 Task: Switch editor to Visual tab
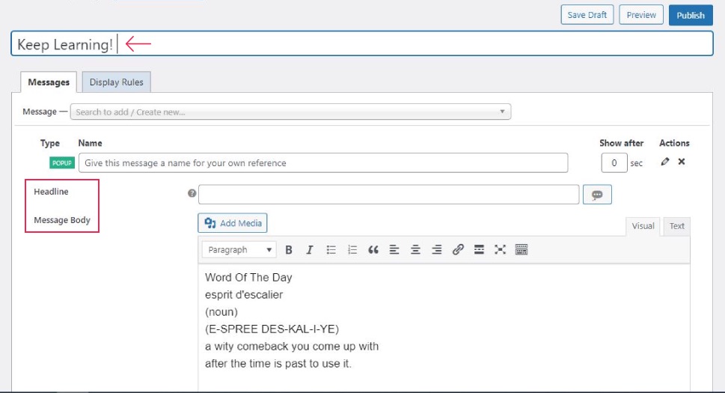point(643,226)
